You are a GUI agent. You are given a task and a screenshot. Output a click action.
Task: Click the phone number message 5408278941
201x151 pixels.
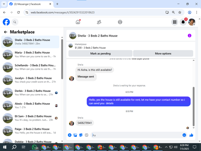(85, 123)
